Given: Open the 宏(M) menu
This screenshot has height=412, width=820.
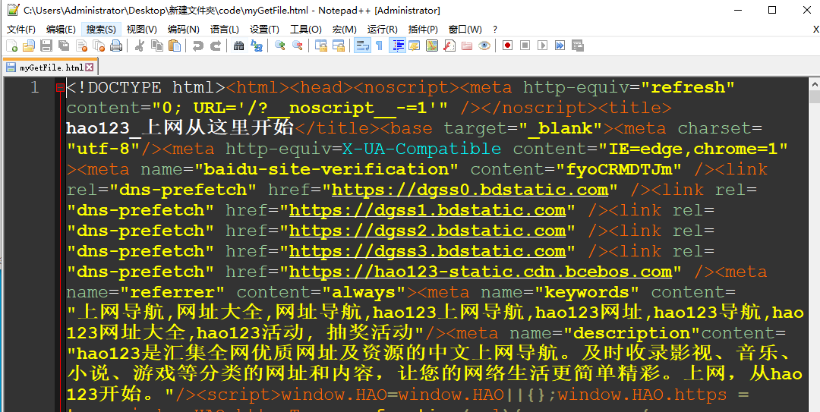Looking at the screenshot, I should 344,30.
